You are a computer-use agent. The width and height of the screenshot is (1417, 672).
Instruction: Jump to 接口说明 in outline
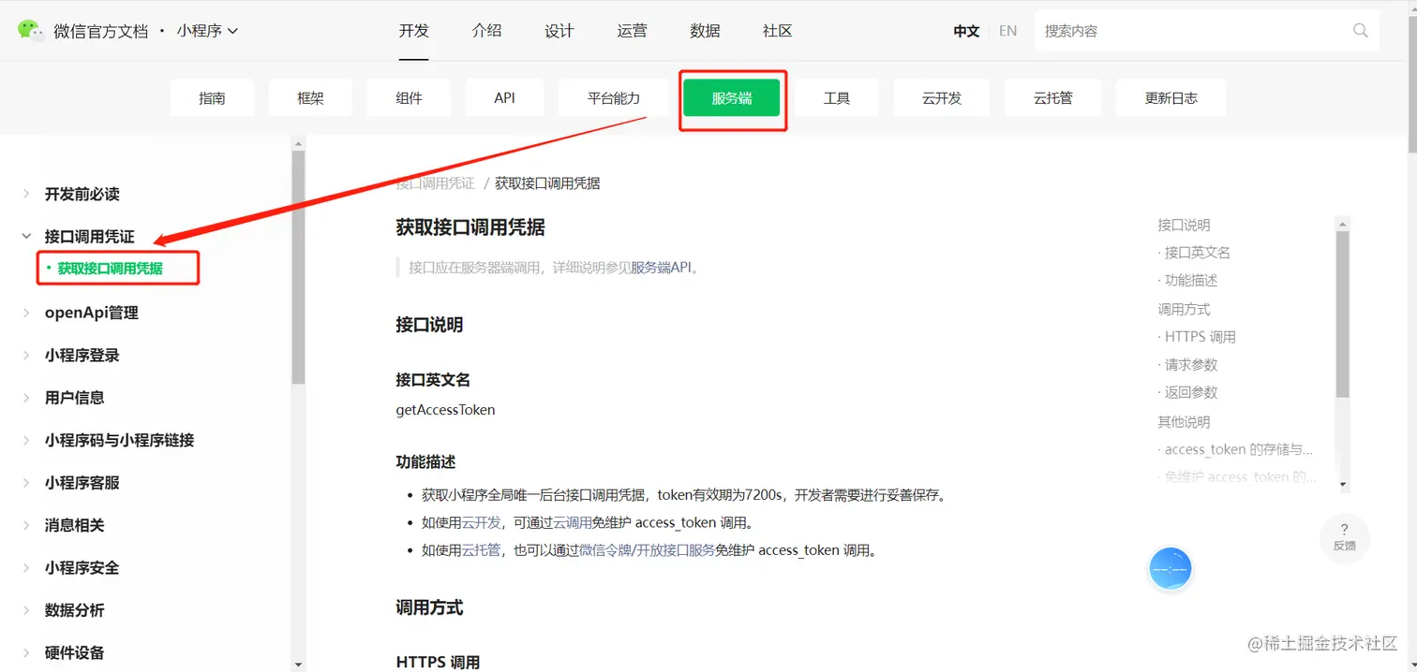[1184, 226]
